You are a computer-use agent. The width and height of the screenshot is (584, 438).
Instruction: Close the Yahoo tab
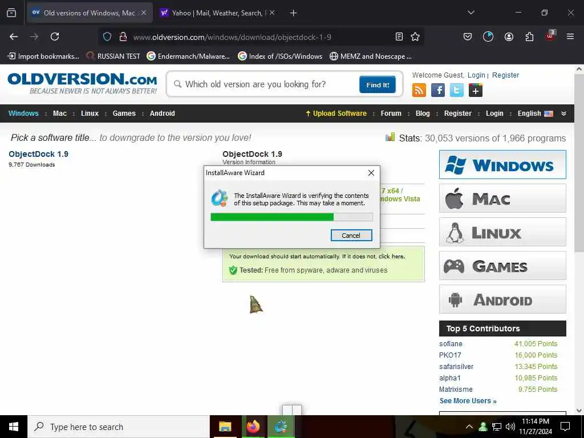[272, 13]
